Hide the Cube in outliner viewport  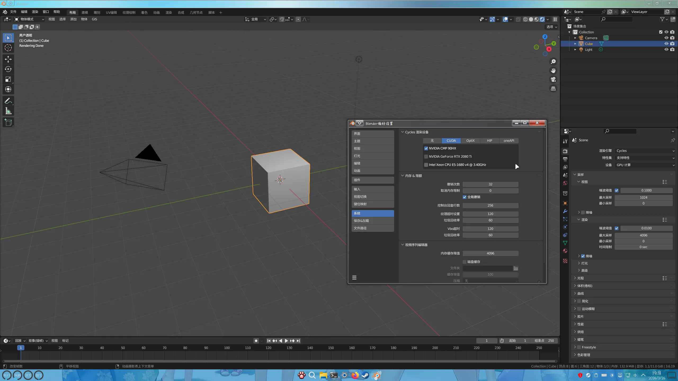pos(666,44)
